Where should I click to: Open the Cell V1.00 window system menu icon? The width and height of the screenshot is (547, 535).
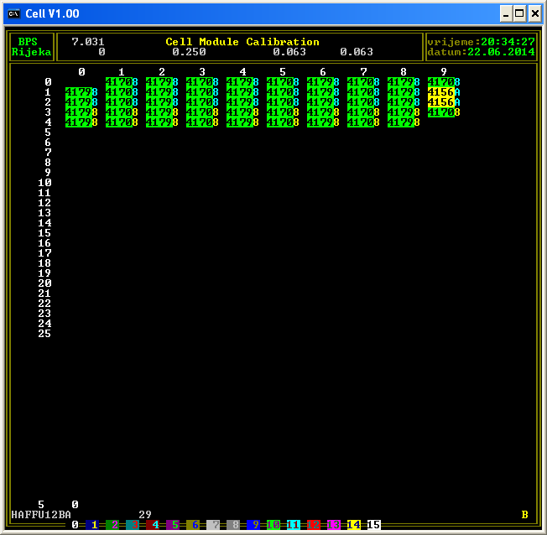[14, 13]
